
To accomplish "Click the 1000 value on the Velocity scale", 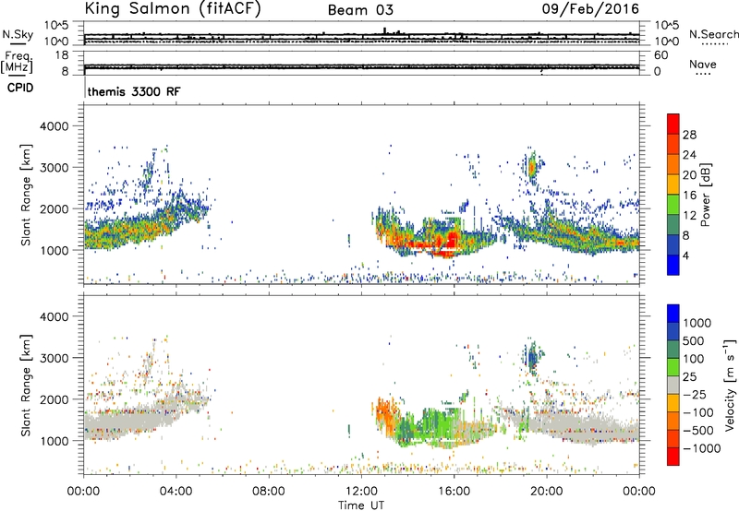I will [x=697, y=323].
